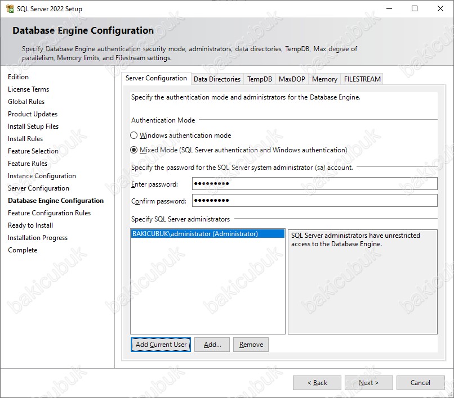The image size is (454, 398).
Task: Cancel the SQL Server setup
Action: click(420, 383)
